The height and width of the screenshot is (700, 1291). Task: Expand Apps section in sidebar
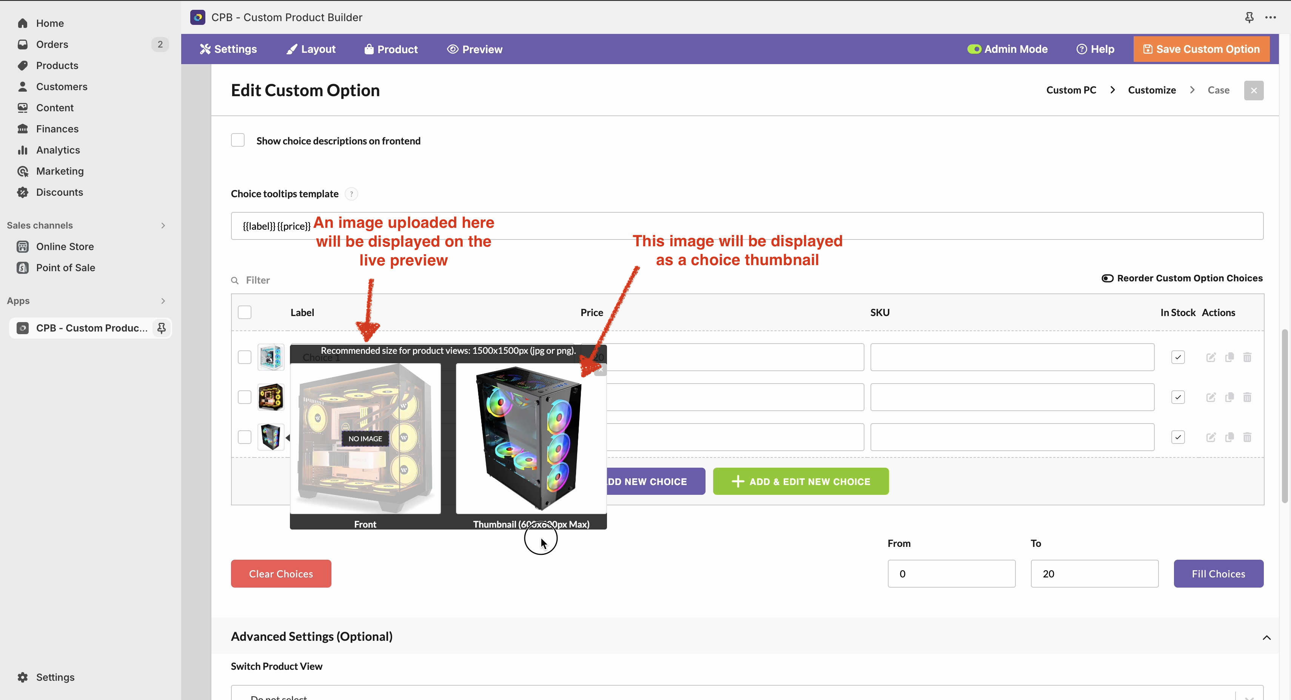163,301
